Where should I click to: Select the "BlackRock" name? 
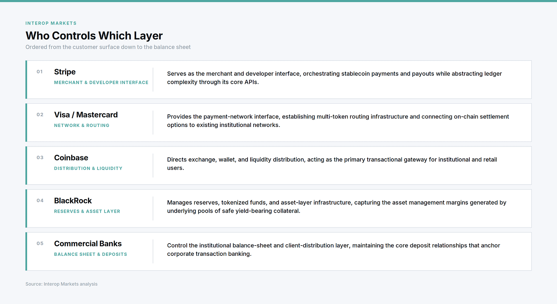73,200
